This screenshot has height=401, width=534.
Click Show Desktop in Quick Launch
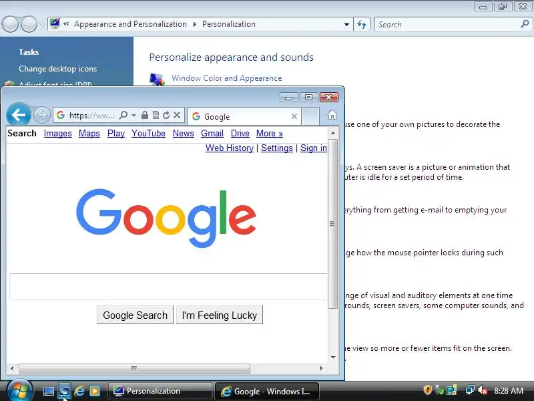pyautogui.click(x=48, y=391)
